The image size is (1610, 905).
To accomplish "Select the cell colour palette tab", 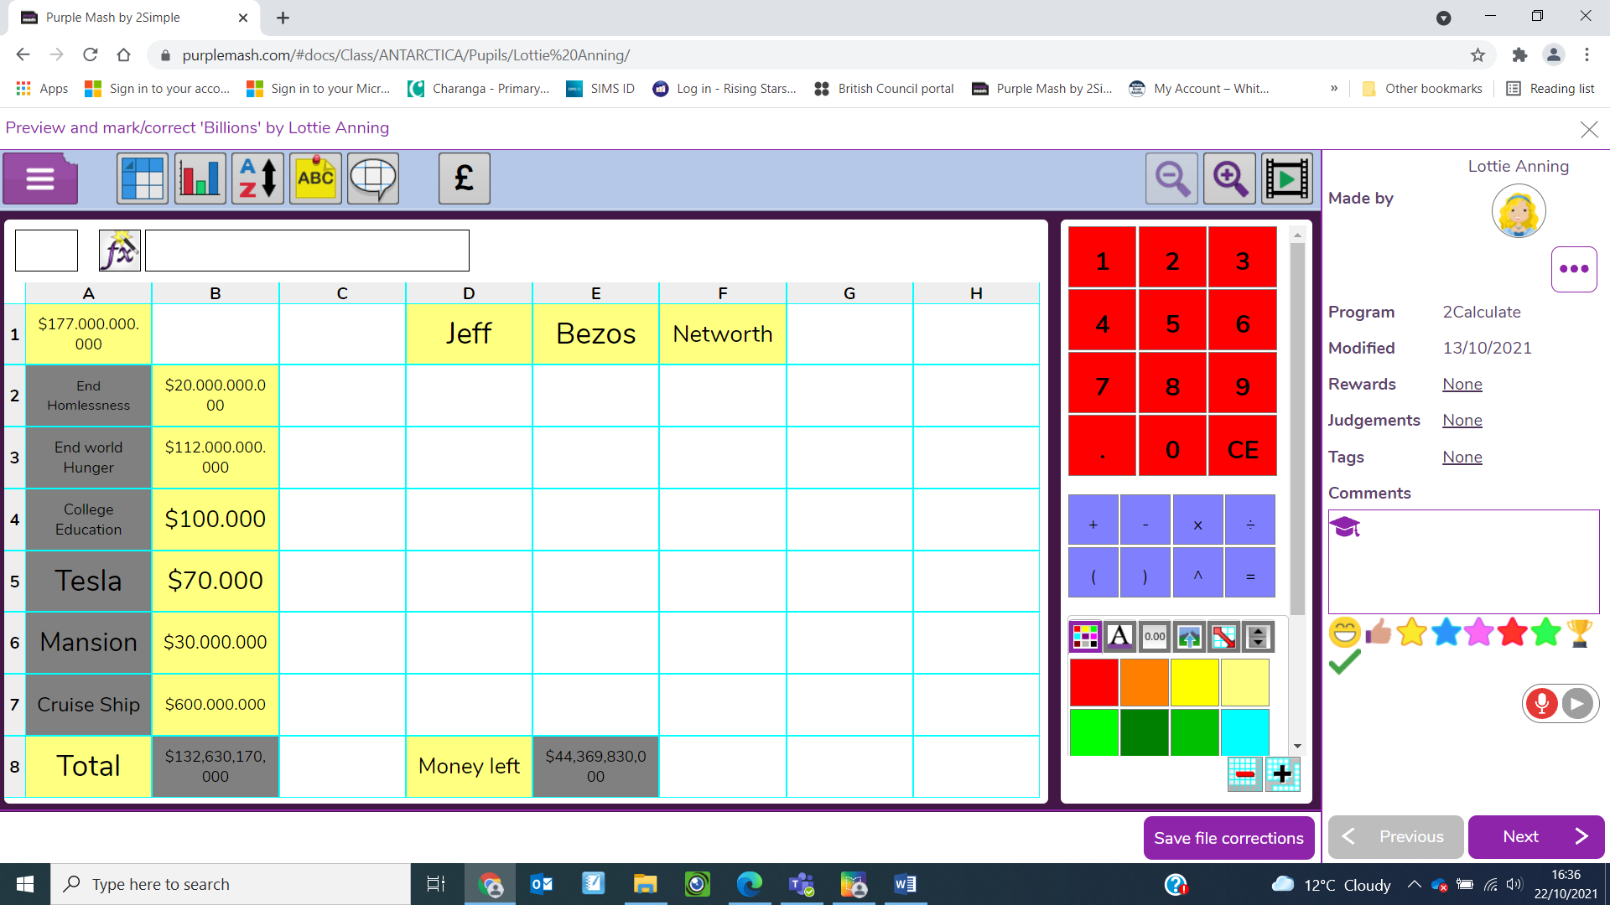I will coord(1085,637).
